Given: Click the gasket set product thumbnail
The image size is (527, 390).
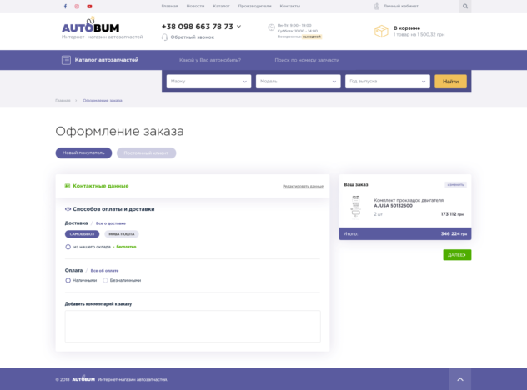Looking at the screenshot, I should click(x=355, y=207).
